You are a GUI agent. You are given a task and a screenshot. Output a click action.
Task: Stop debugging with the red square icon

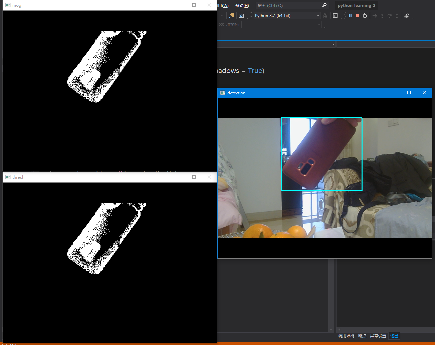coord(358,15)
